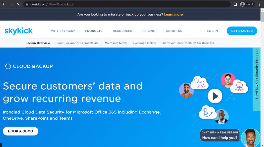This screenshot has height=147, width=264.
Task: Click the scrollbar down arrow
Action: pyautogui.click(x=262, y=145)
